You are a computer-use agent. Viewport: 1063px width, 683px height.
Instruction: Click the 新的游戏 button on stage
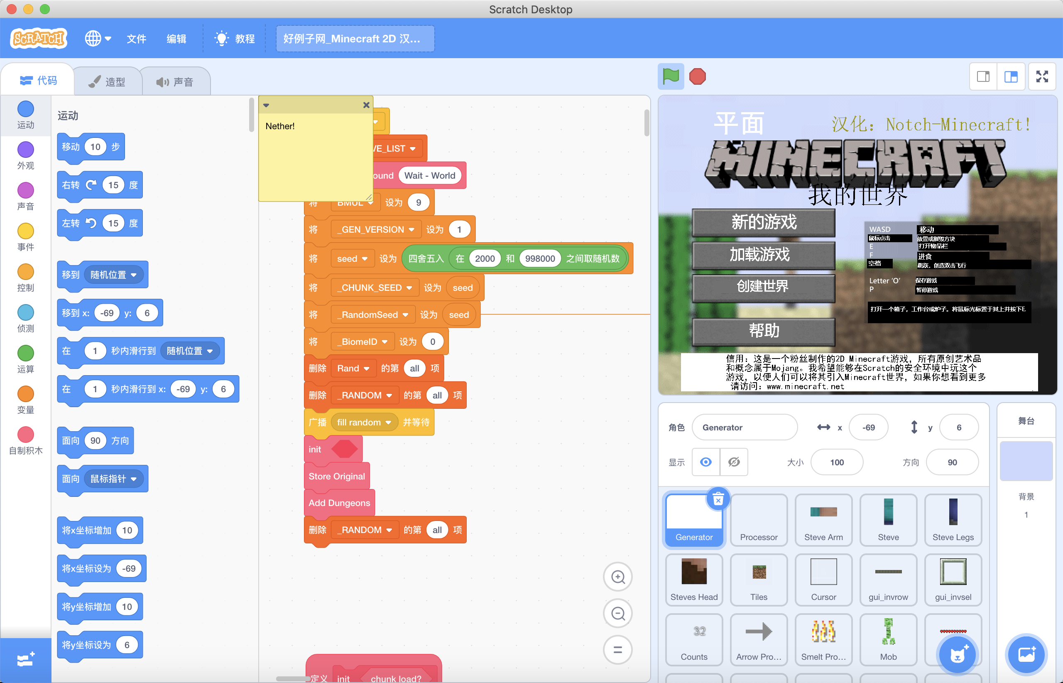click(763, 222)
